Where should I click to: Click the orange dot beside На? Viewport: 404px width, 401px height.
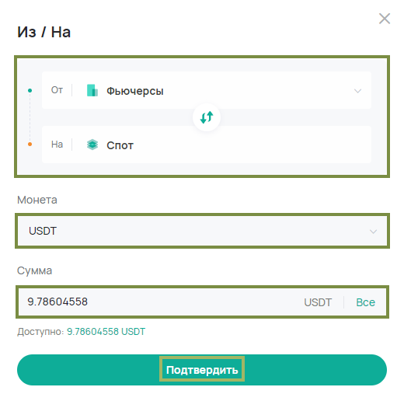[x=30, y=145]
